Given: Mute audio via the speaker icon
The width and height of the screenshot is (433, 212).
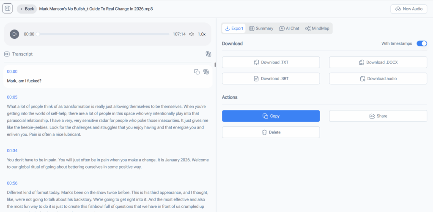Looking at the screenshot, I should coord(192,34).
